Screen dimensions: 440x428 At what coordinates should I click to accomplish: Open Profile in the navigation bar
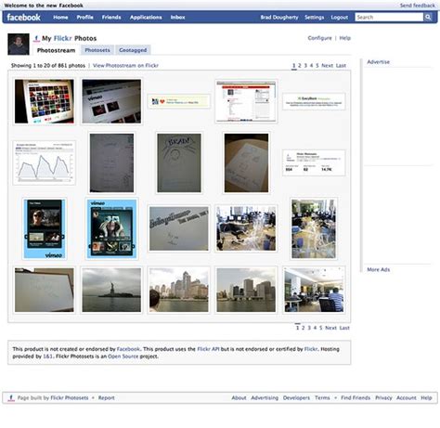point(85,18)
